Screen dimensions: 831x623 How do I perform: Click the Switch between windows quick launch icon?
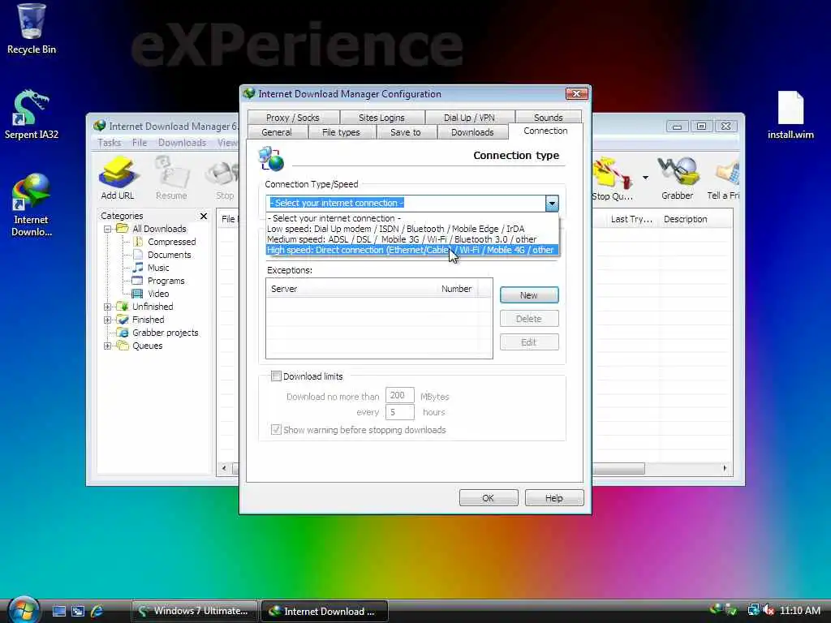tap(78, 612)
